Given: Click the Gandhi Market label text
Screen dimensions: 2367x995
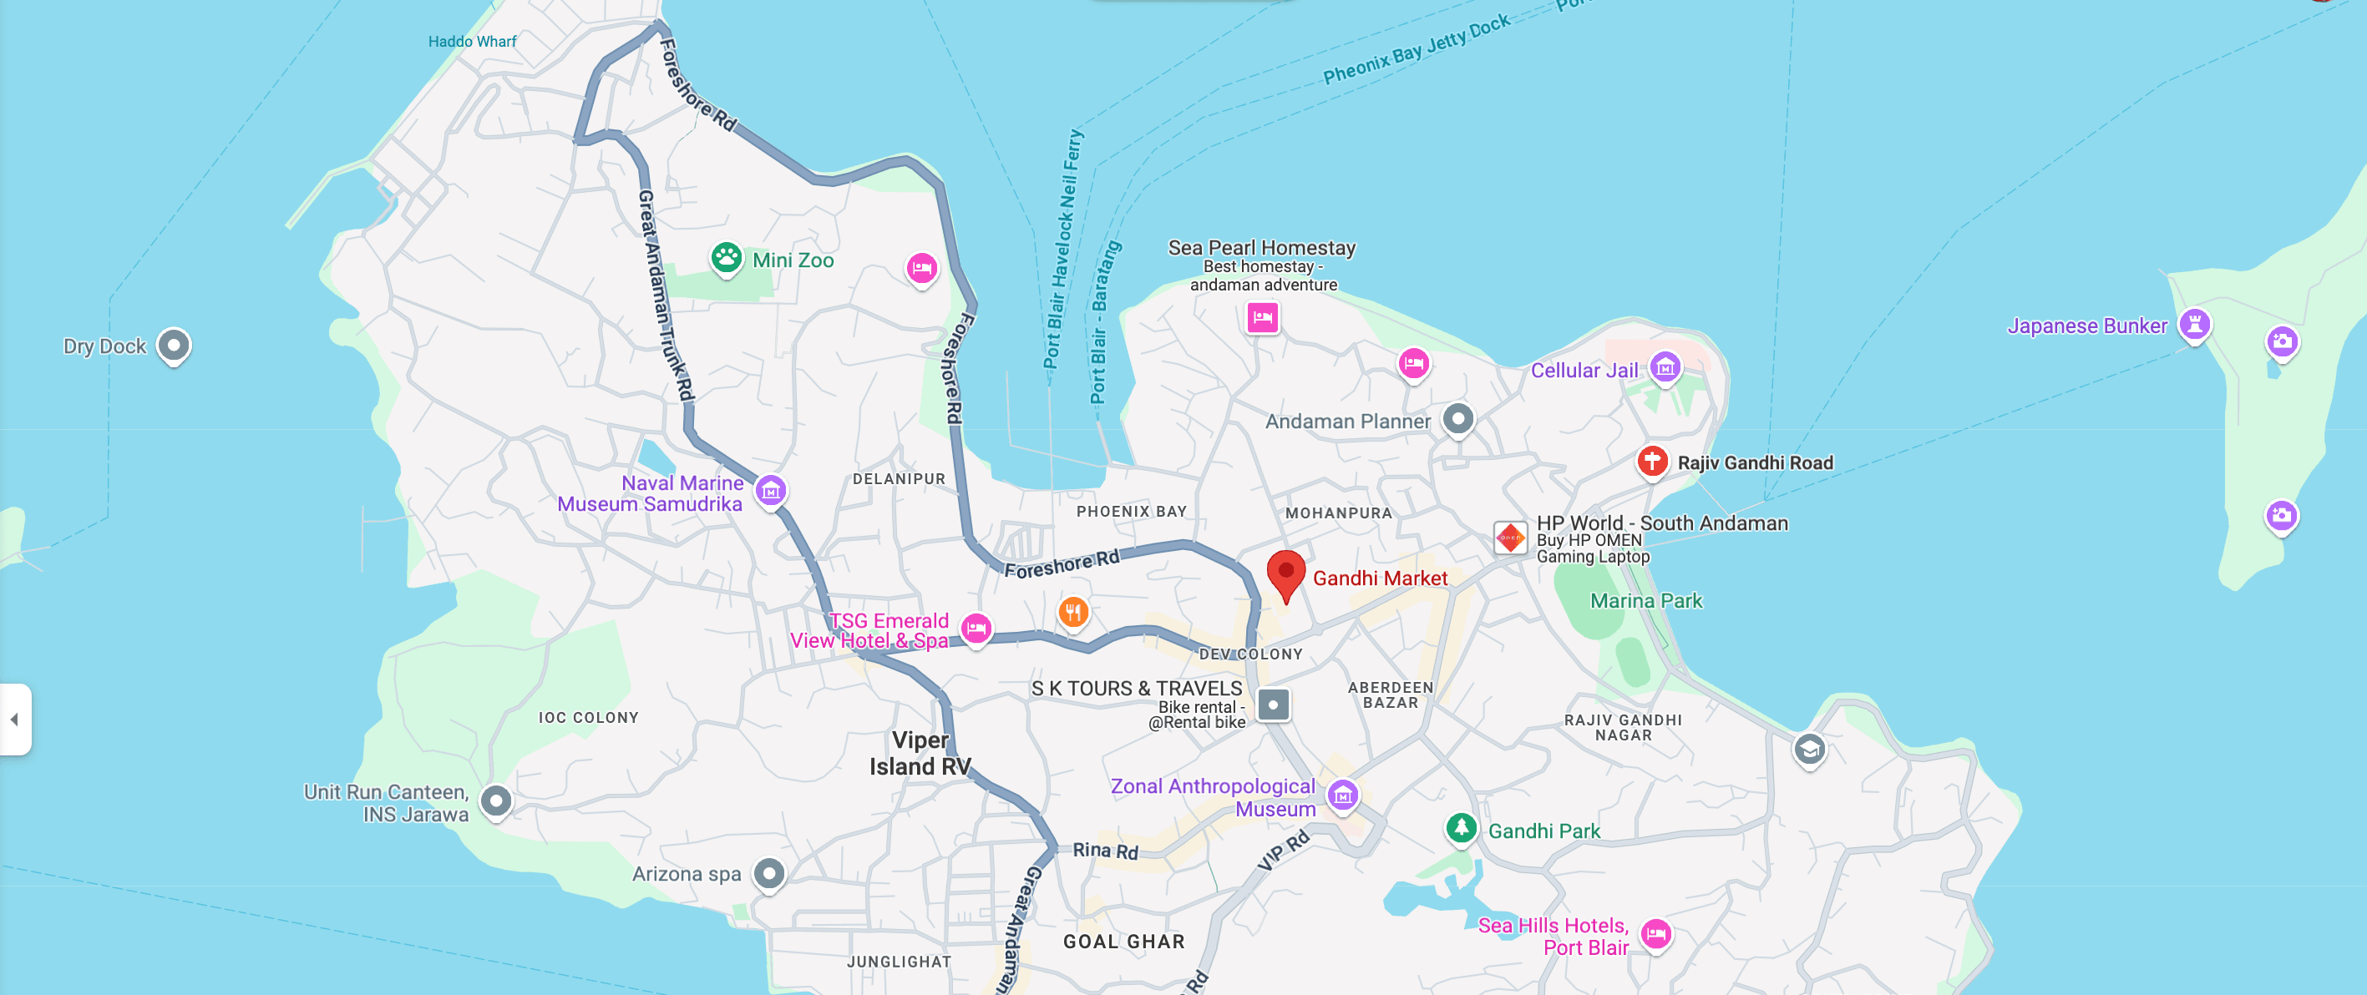Looking at the screenshot, I should (1379, 578).
